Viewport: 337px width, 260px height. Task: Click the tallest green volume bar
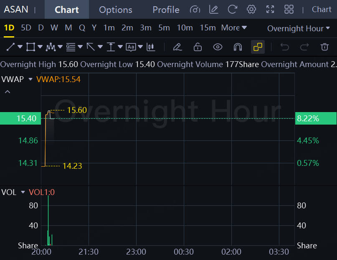point(48,220)
